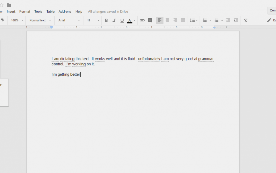This screenshot has height=173, width=276.
Task: Apply a bulleted list
Action: (x=216, y=20)
